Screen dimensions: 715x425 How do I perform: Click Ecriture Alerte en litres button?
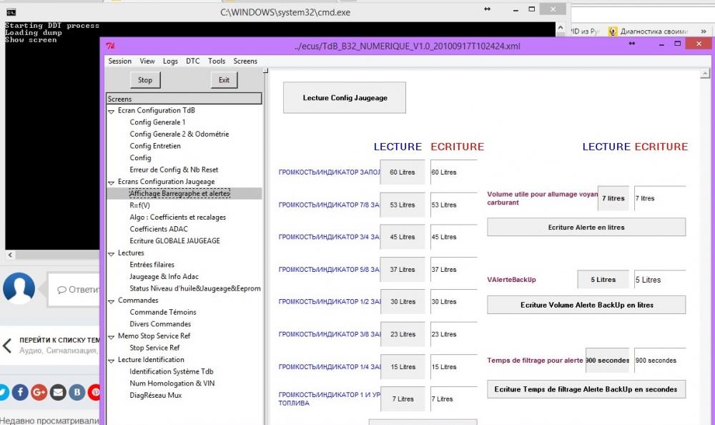(586, 228)
